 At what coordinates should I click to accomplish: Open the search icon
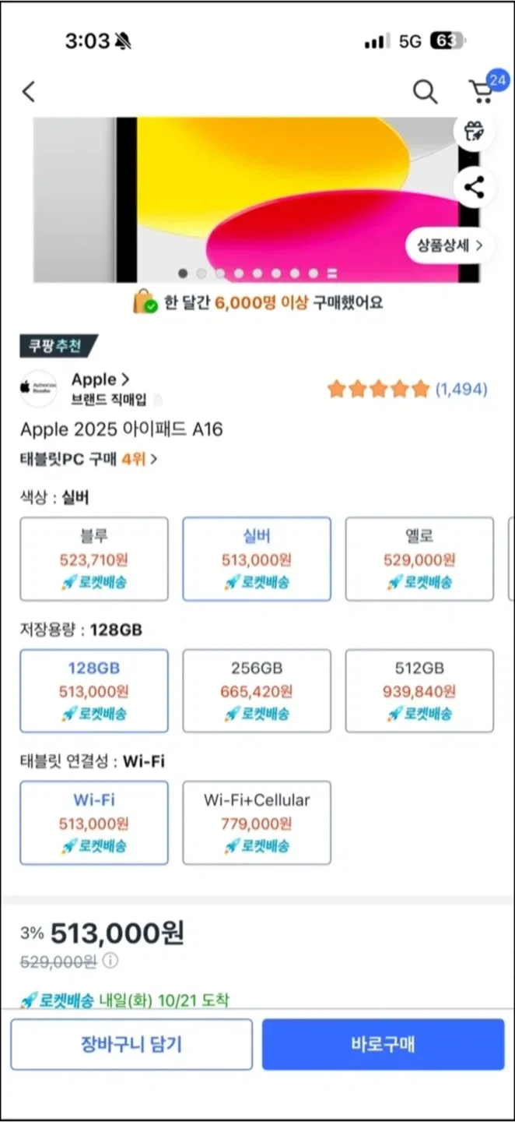tap(425, 91)
